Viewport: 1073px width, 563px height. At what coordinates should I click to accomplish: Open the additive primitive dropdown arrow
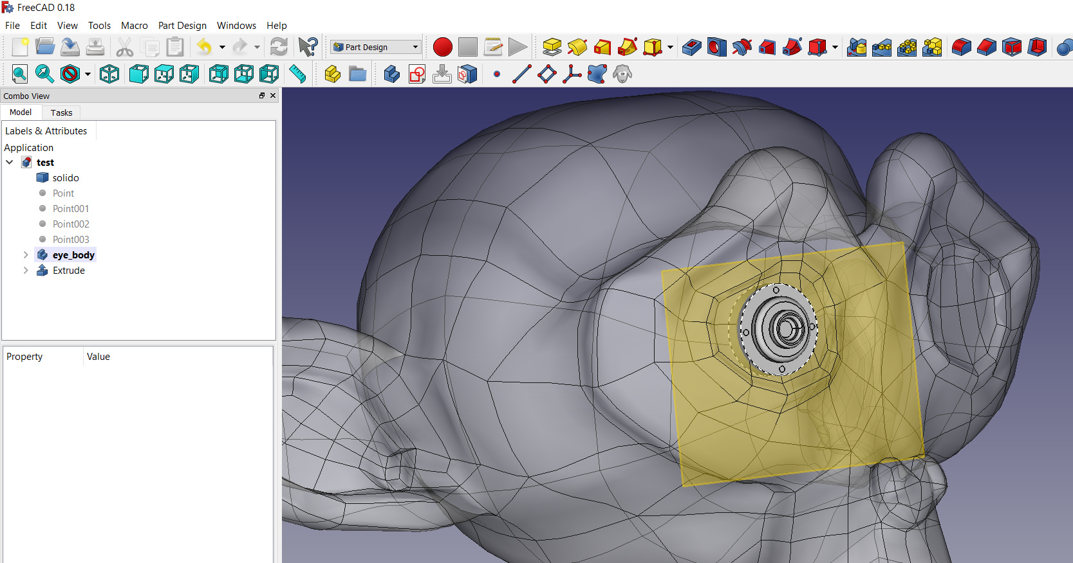pyautogui.click(x=670, y=47)
